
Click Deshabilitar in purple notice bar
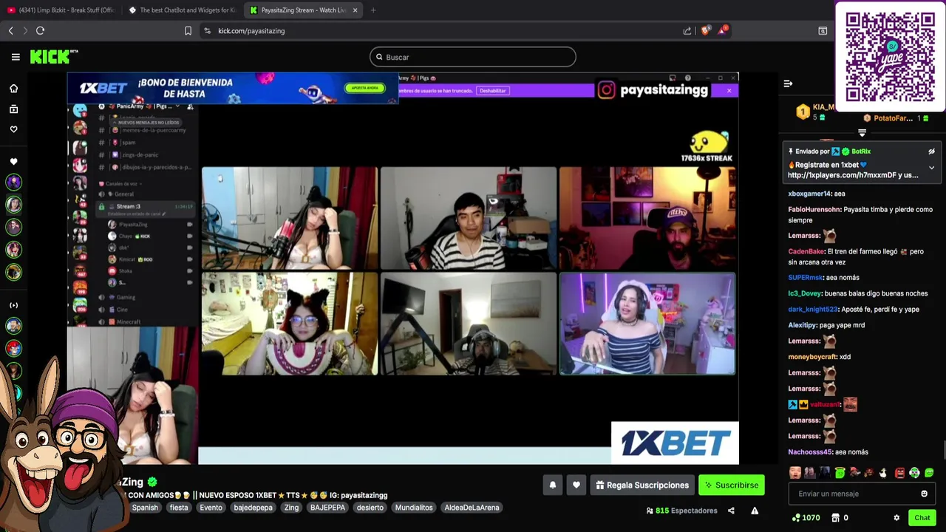(x=492, y=90)
